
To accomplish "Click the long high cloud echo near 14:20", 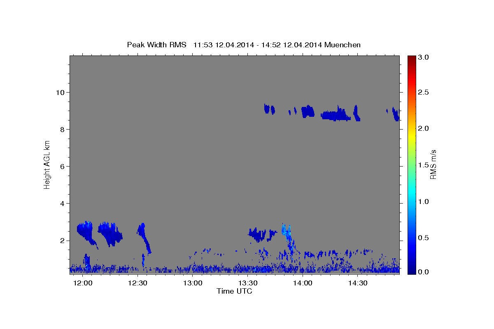I will click(336, 114).
